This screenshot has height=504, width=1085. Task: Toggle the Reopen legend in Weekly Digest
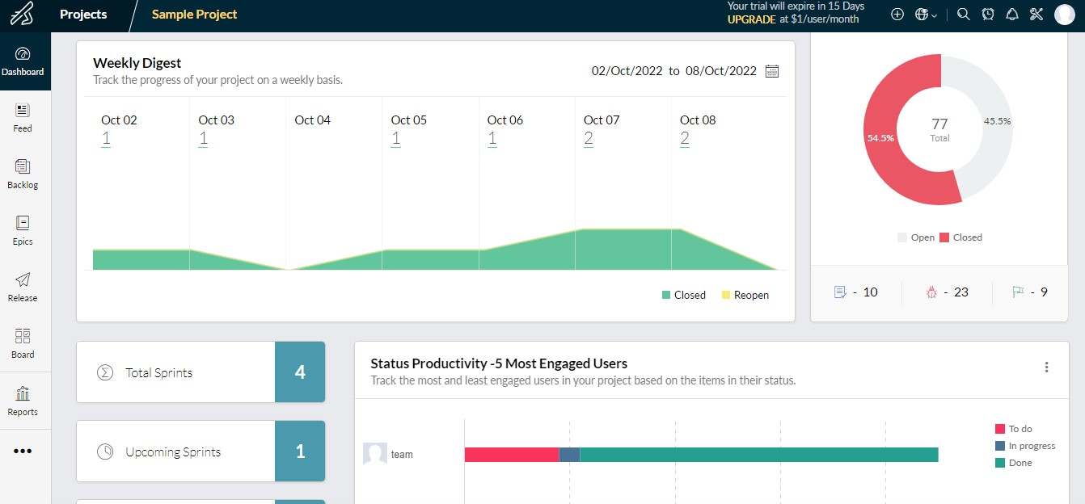[x=745, y=296]
